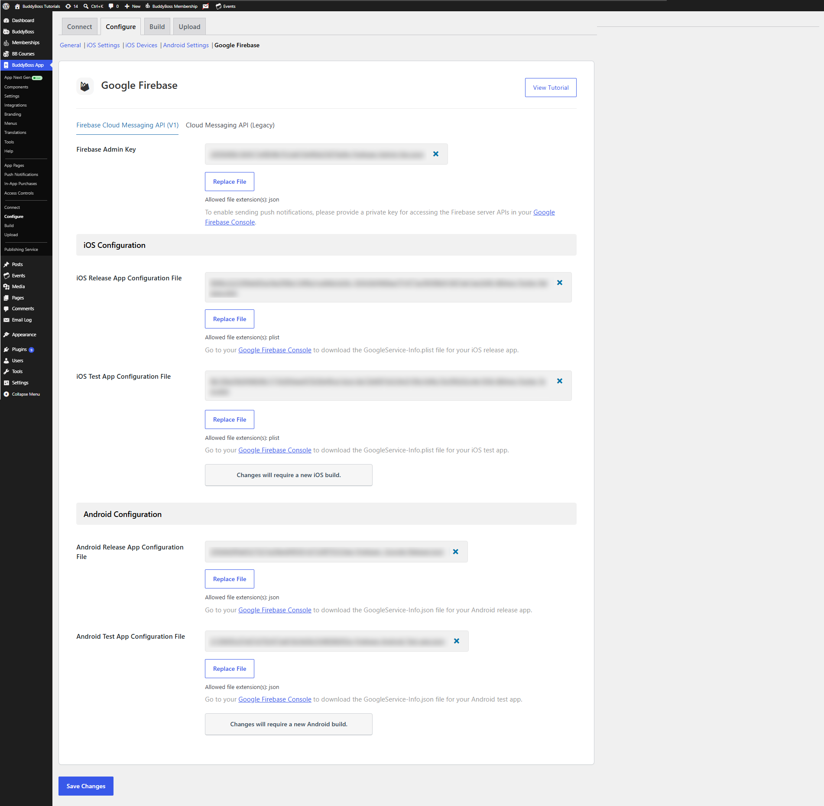This screenshot has width=824, height=806.
Task: Go to iOS Settings sub-navigation link
Action: tap(103, 45)
